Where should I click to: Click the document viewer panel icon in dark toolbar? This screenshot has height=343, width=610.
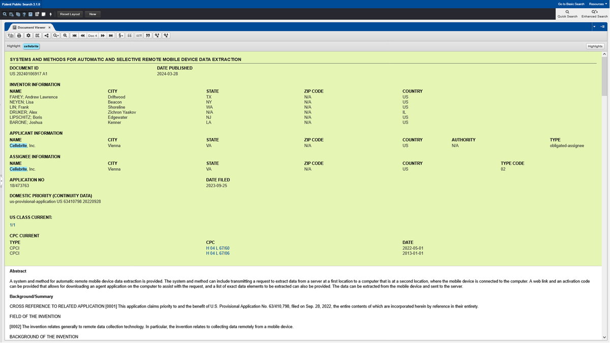[30, 14]
